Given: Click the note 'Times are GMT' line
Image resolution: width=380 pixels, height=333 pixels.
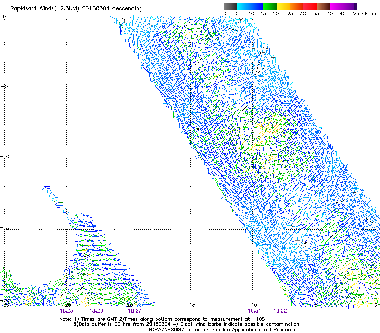Looking at the screenshot, I should pyautogui.click(x=162, y=319).
